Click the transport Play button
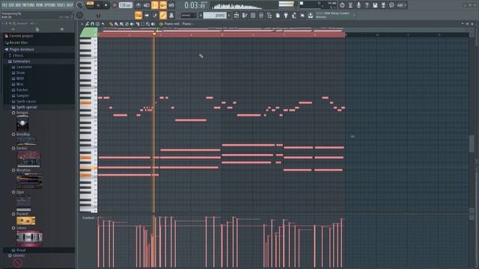The image size is (479, 269). tap(98, 5)
